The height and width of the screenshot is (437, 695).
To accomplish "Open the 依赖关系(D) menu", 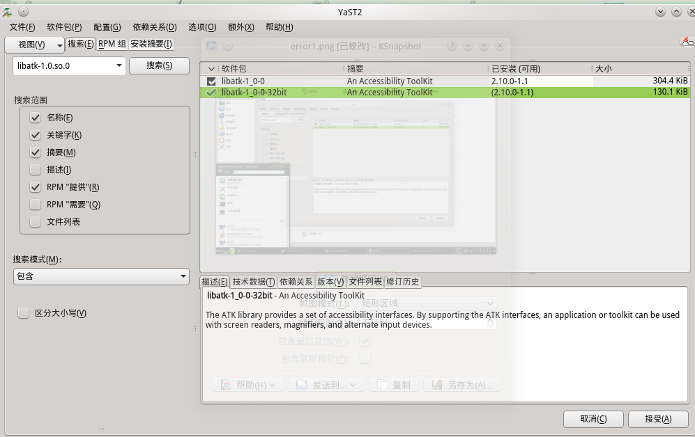I will point(155,27).
